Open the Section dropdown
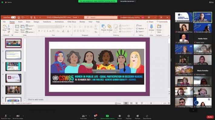The width and height of the screenshot is (215, 120). tap(30, 32)
